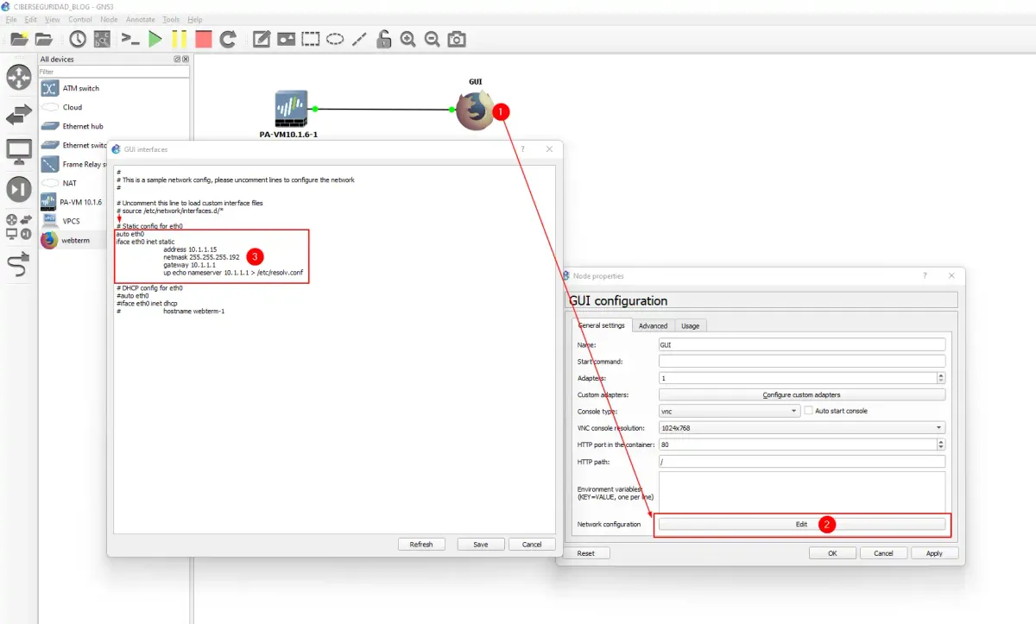Open the Control menu
The height and width of the screenshot is (624, 1036).
[x=80, y=19]
